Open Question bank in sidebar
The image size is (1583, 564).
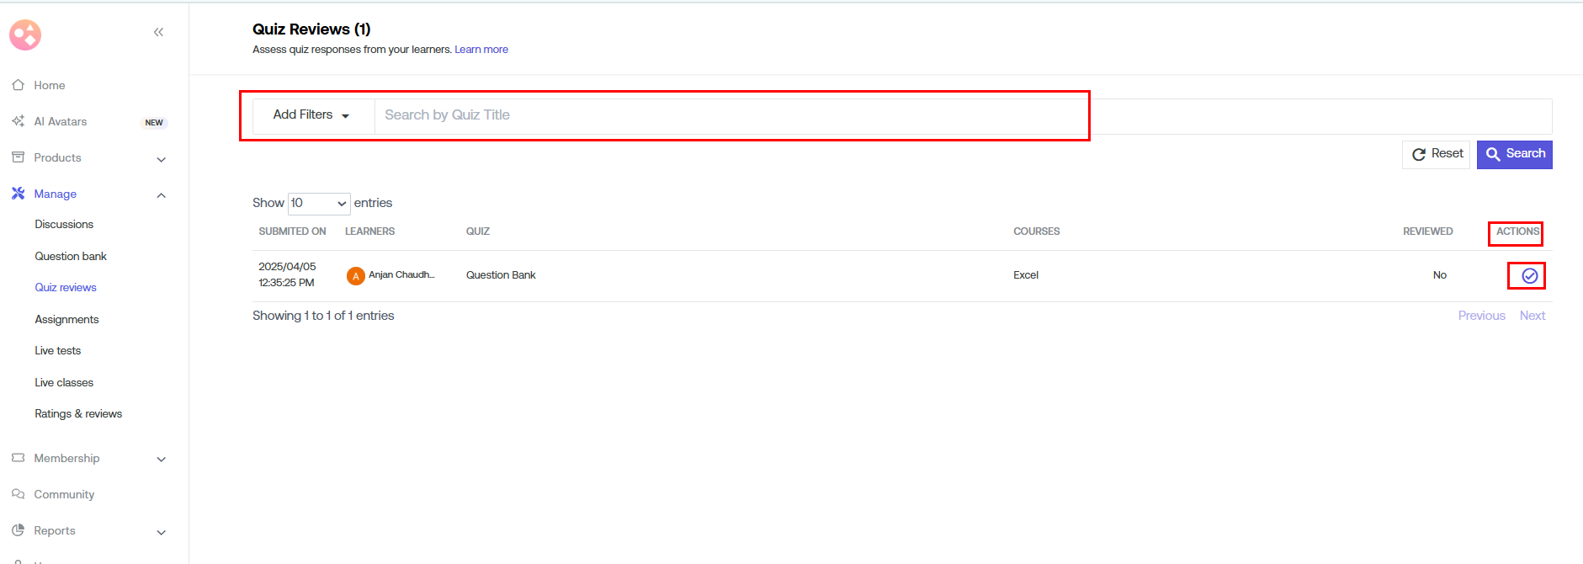71,256
